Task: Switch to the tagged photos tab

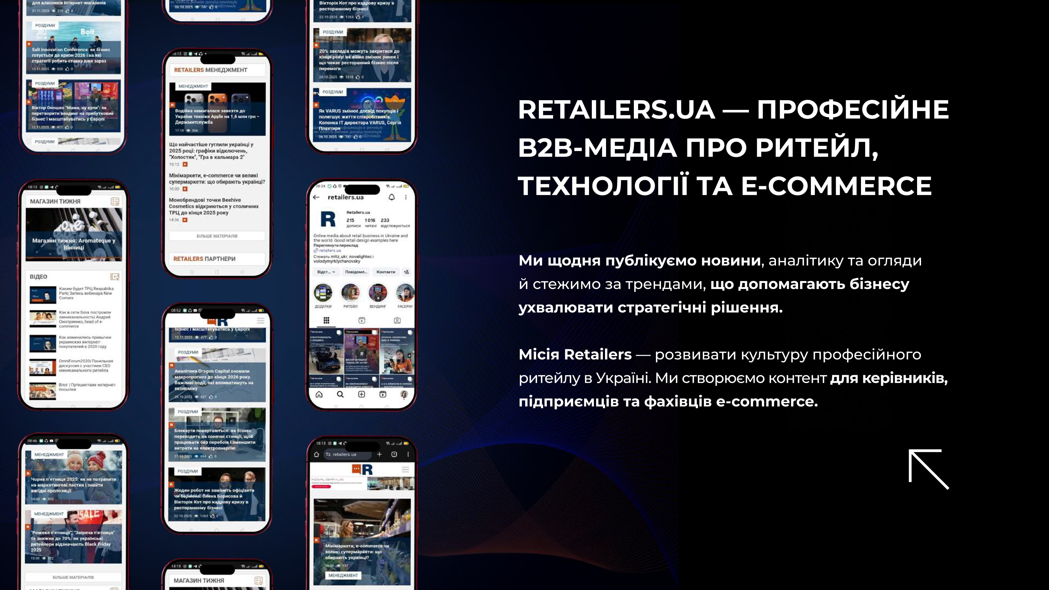Action: point(397,320)
